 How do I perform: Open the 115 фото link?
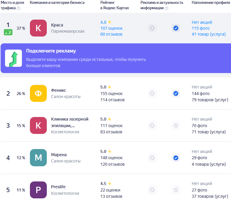[x=200, y=28]
